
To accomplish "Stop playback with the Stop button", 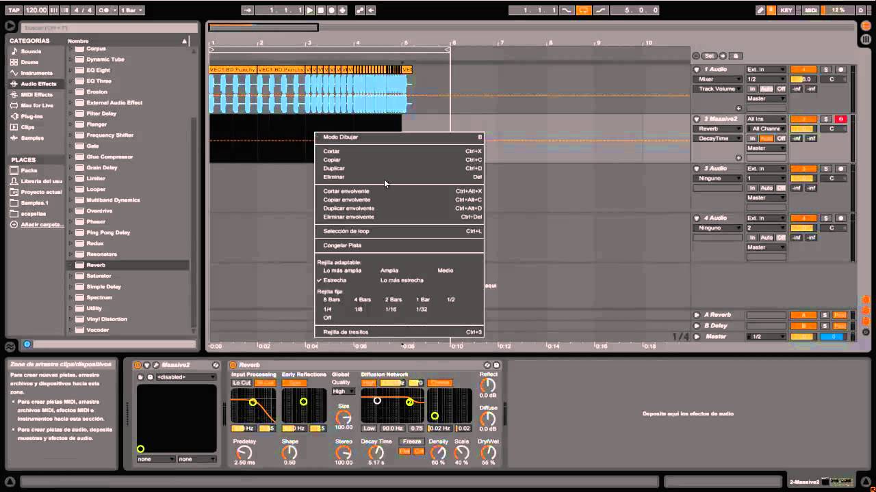I will coord(320,10).
